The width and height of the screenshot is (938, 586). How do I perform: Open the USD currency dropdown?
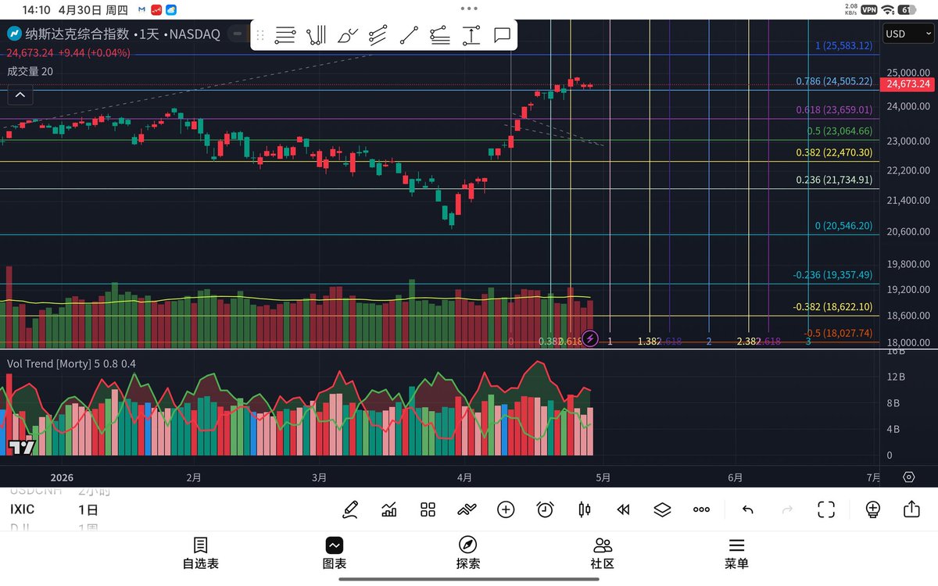coord(907,34)
